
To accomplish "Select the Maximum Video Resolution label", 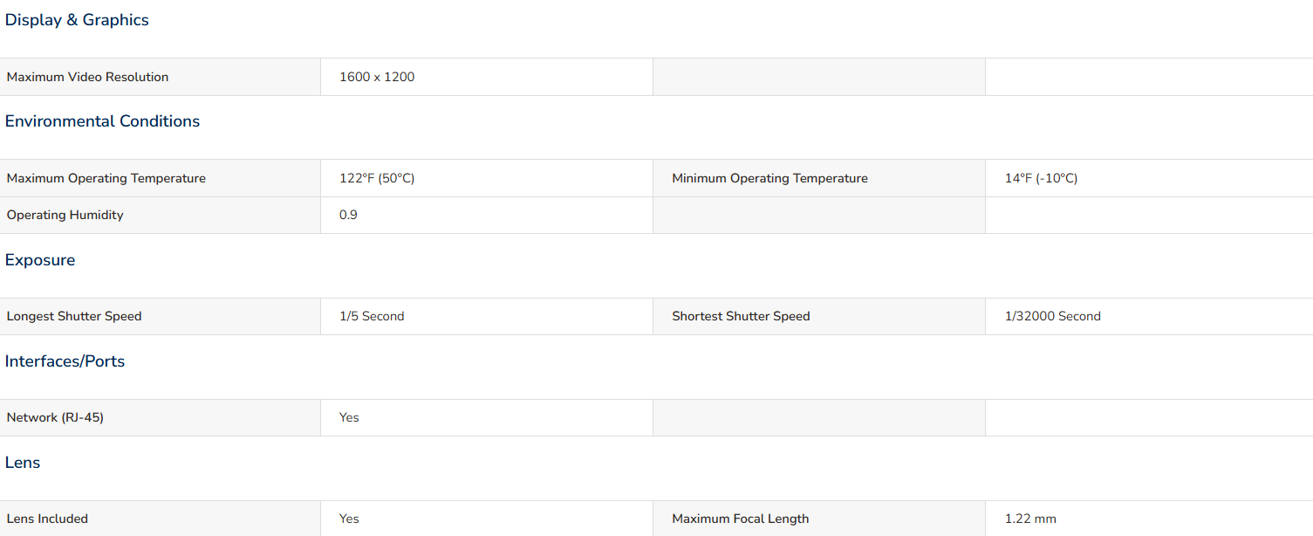I will pyautogui.click(x=87, y=77).
